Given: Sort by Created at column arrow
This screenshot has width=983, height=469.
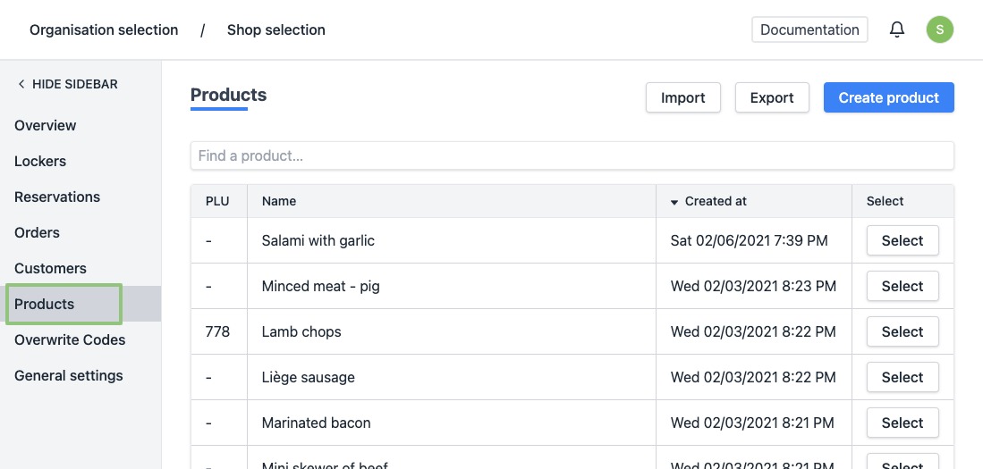Looking at the screenshot, I should [x=674, y=202].
